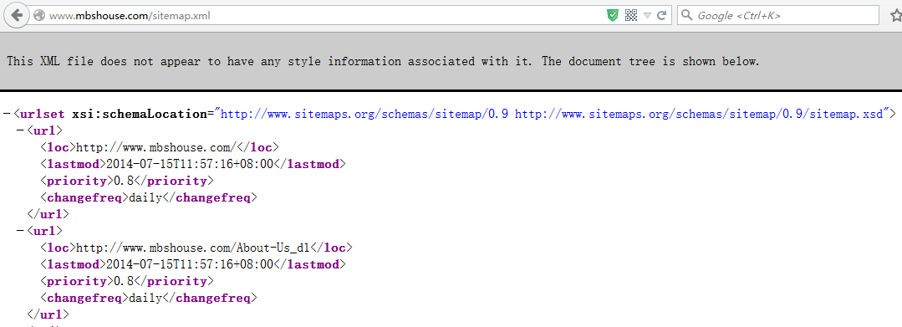
Task: Collapse the About-Us_d1 url node
Action: (x=21, y=231)
